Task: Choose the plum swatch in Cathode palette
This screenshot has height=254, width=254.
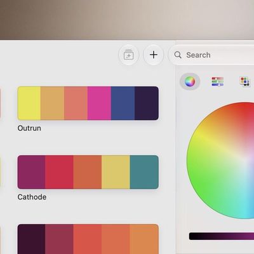Action: pos(31,172)
